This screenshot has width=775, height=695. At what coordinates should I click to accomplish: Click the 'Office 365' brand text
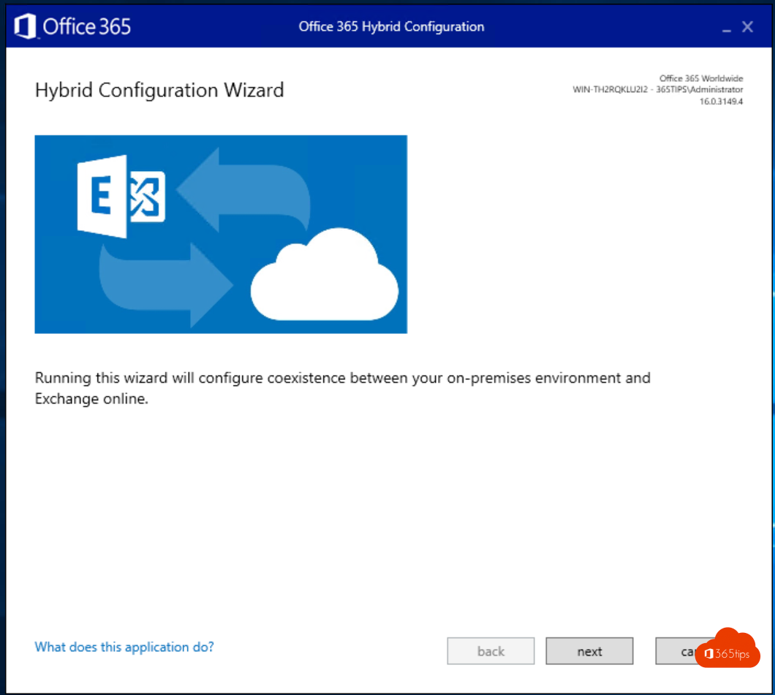click(x=86, y=26)
